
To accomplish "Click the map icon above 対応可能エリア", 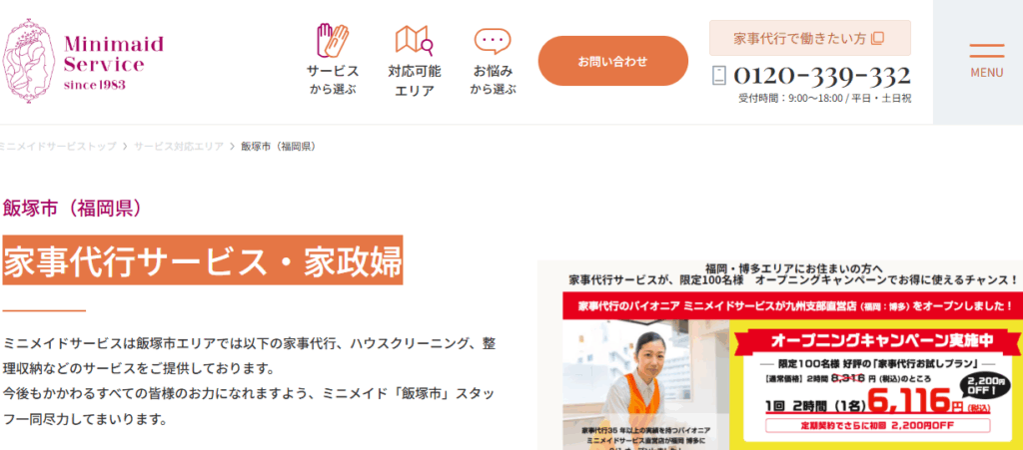I will click(x=415, y=40).
